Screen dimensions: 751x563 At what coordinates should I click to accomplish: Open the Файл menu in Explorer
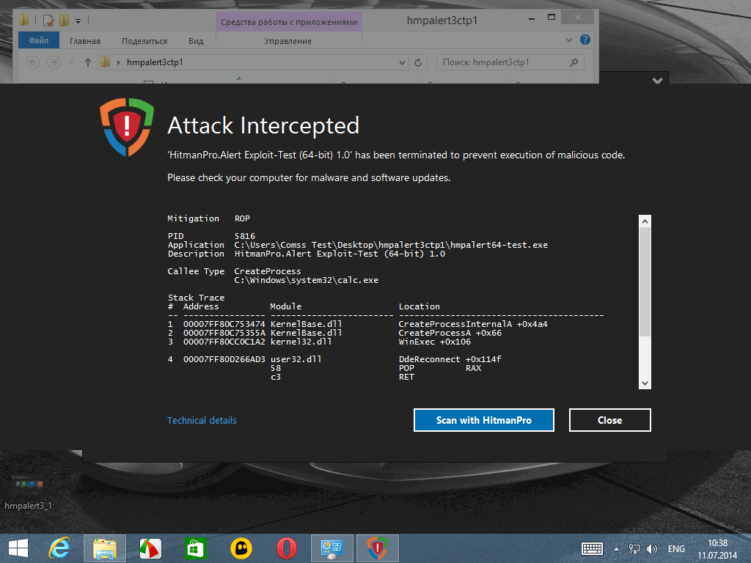(x=38, y=40)
